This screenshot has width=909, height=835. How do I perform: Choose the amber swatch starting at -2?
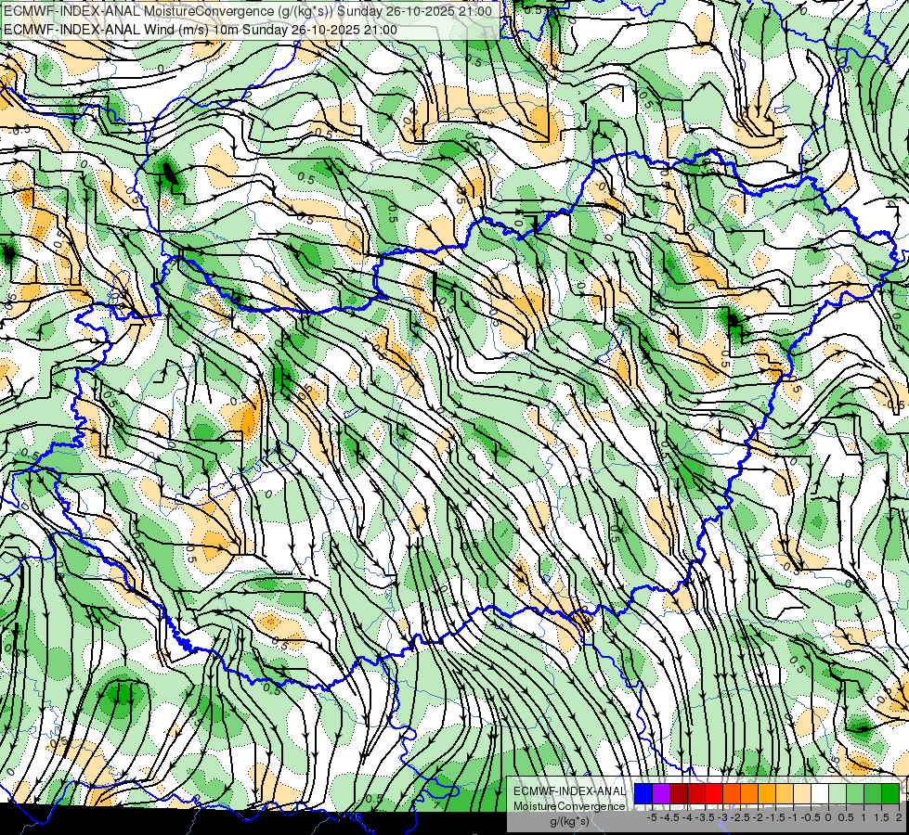[x=767, y=793]
